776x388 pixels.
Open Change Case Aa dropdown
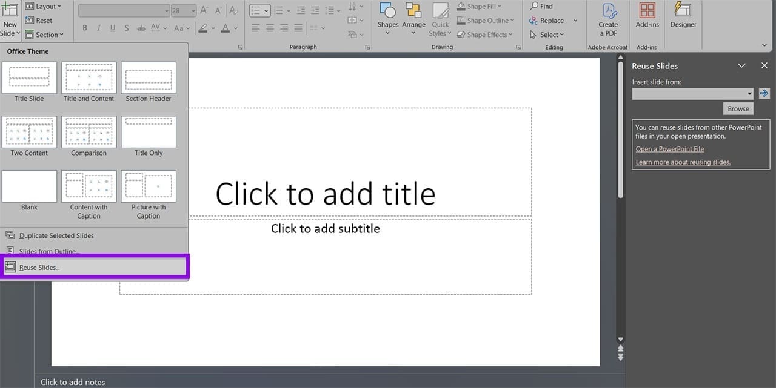pos(182,28)
